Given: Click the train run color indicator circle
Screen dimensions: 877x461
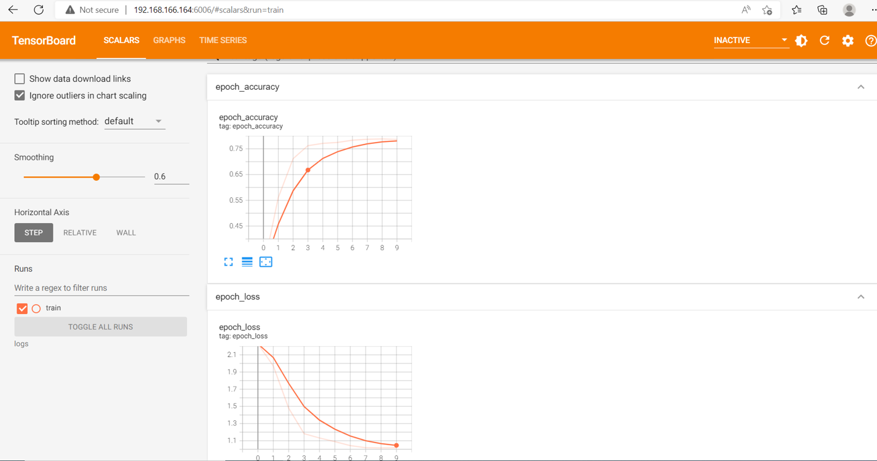Looking at the screenshot, I should coord(36,308).
